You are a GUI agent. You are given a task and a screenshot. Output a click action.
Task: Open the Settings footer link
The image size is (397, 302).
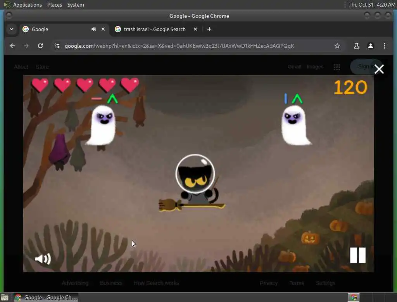[x=326, y=283]
